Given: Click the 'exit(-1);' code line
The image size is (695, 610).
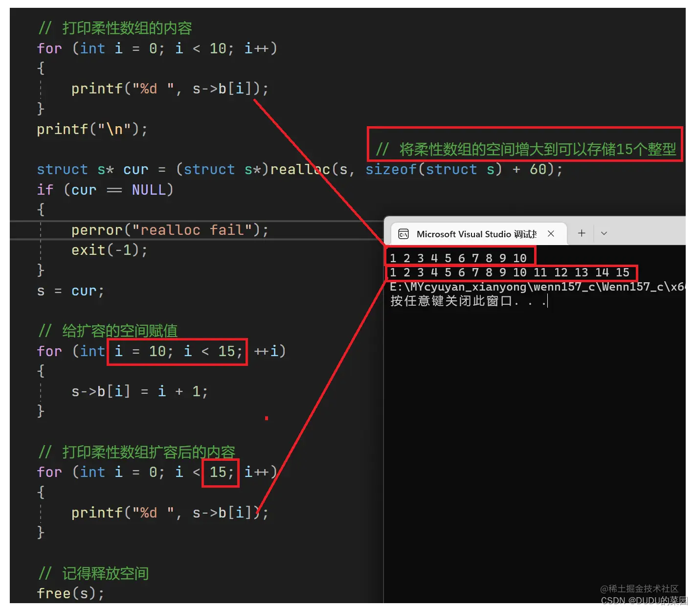Looking at the screenshot, I should (x=110, y=250).
